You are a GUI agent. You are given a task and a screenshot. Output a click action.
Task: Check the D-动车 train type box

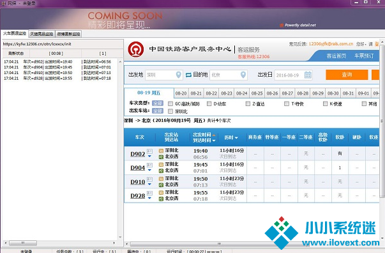[x=209, y=103]
